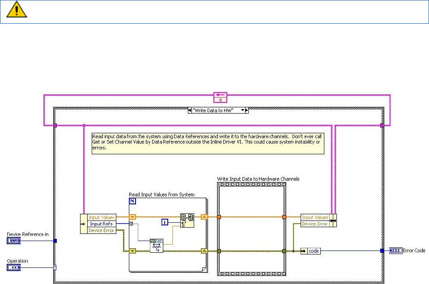Click the orange output tunnel on sequence frame

click(x=284, y=217)
